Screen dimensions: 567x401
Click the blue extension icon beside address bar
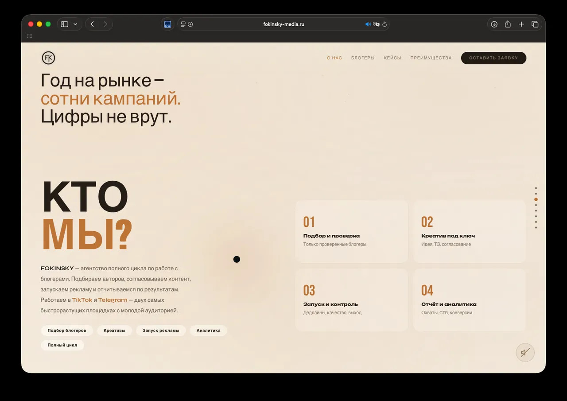click(167, 24)
